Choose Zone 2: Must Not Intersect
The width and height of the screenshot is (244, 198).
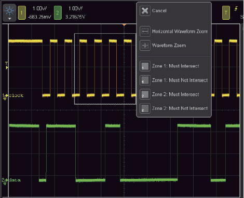pyautogui.click(x=180, y=108)
